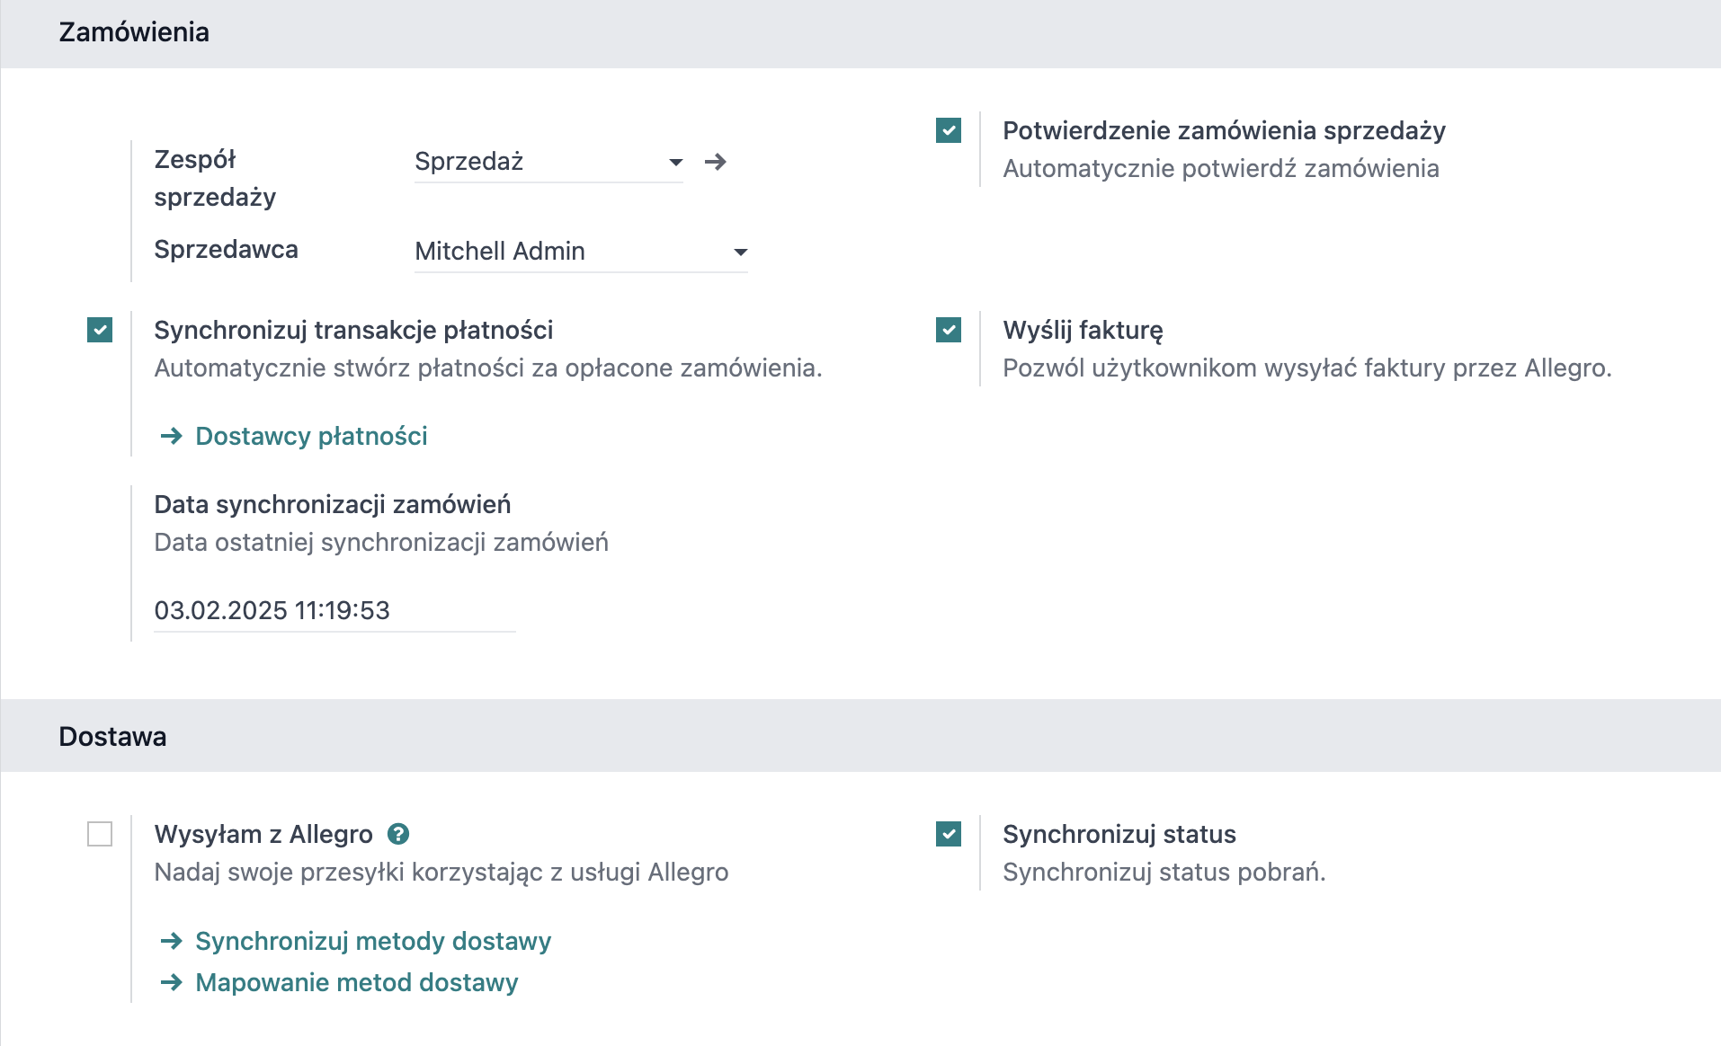Click the arrow icon before Dostawcy płatności
Screen dimensions: 1721x1046
171,437
